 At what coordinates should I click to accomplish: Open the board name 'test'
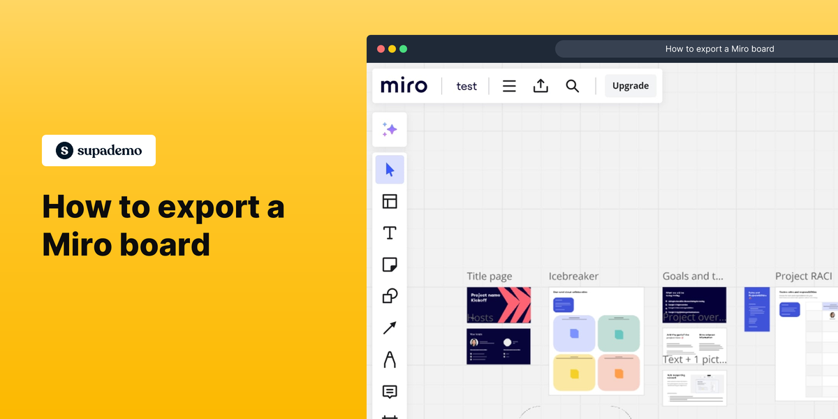coord(466,87)
